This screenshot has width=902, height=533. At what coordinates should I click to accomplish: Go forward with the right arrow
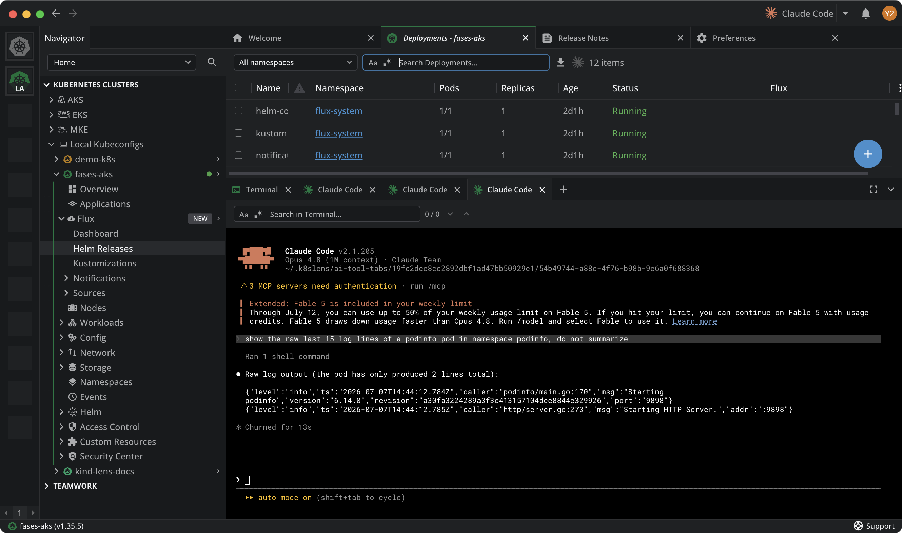pos(73,14)
